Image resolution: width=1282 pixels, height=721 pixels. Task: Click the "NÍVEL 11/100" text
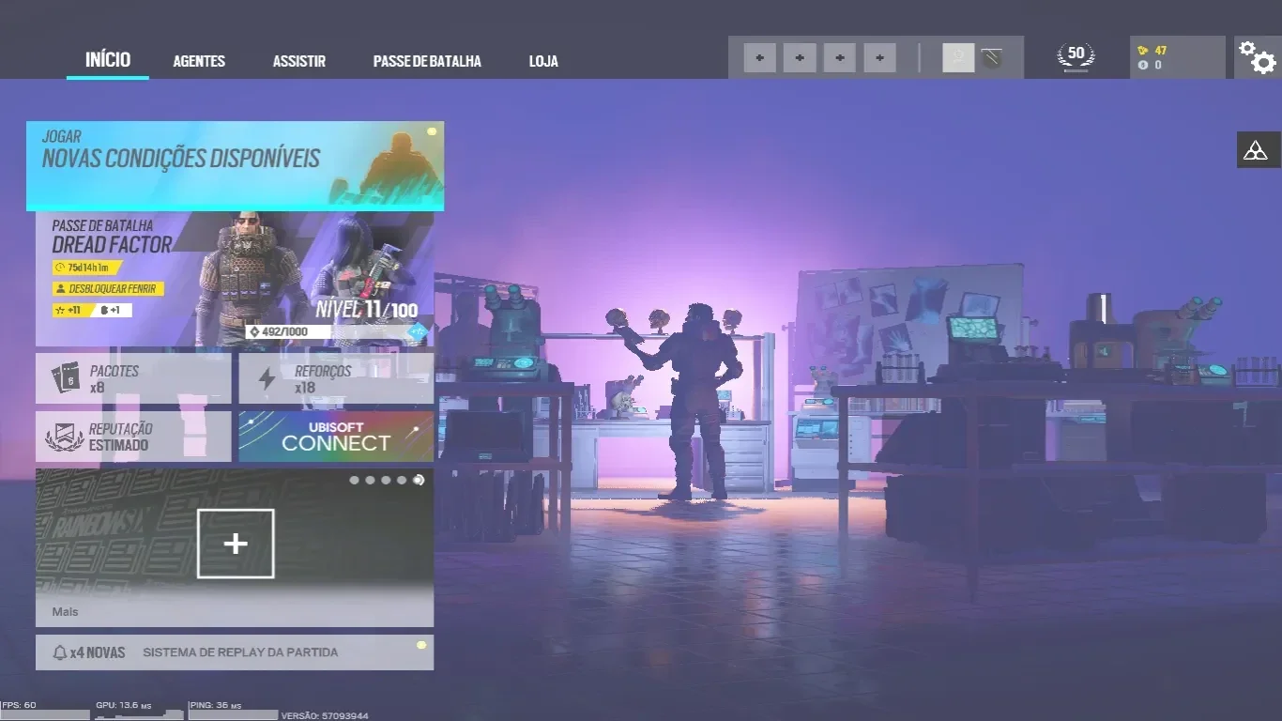click(x=366, y=310)
